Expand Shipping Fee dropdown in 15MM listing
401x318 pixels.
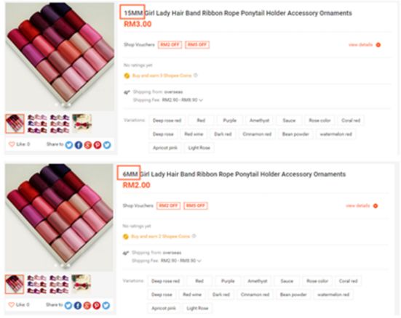pyautogui.click(x=201, y=100)
